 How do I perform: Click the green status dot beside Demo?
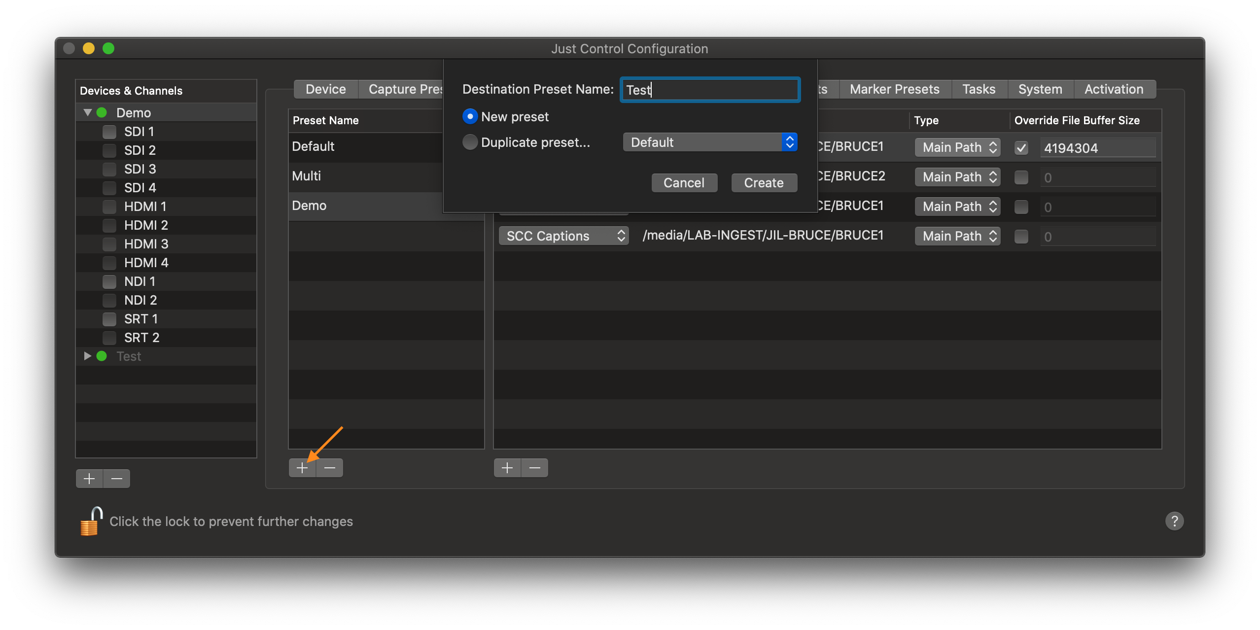click(x=102, y=112)
